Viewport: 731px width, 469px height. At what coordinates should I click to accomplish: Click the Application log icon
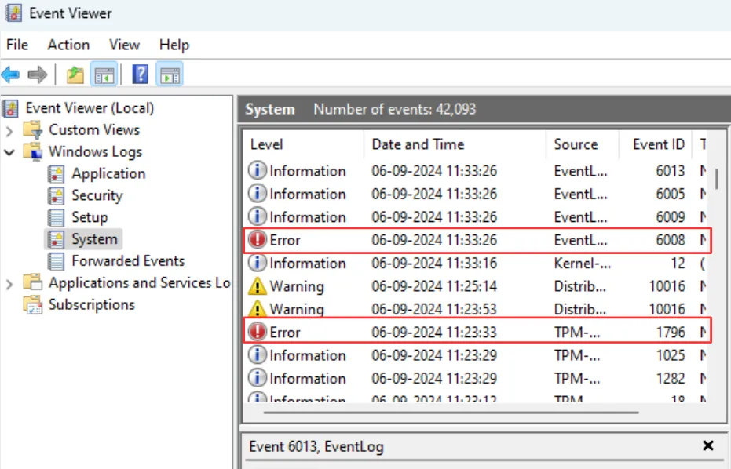56,174
